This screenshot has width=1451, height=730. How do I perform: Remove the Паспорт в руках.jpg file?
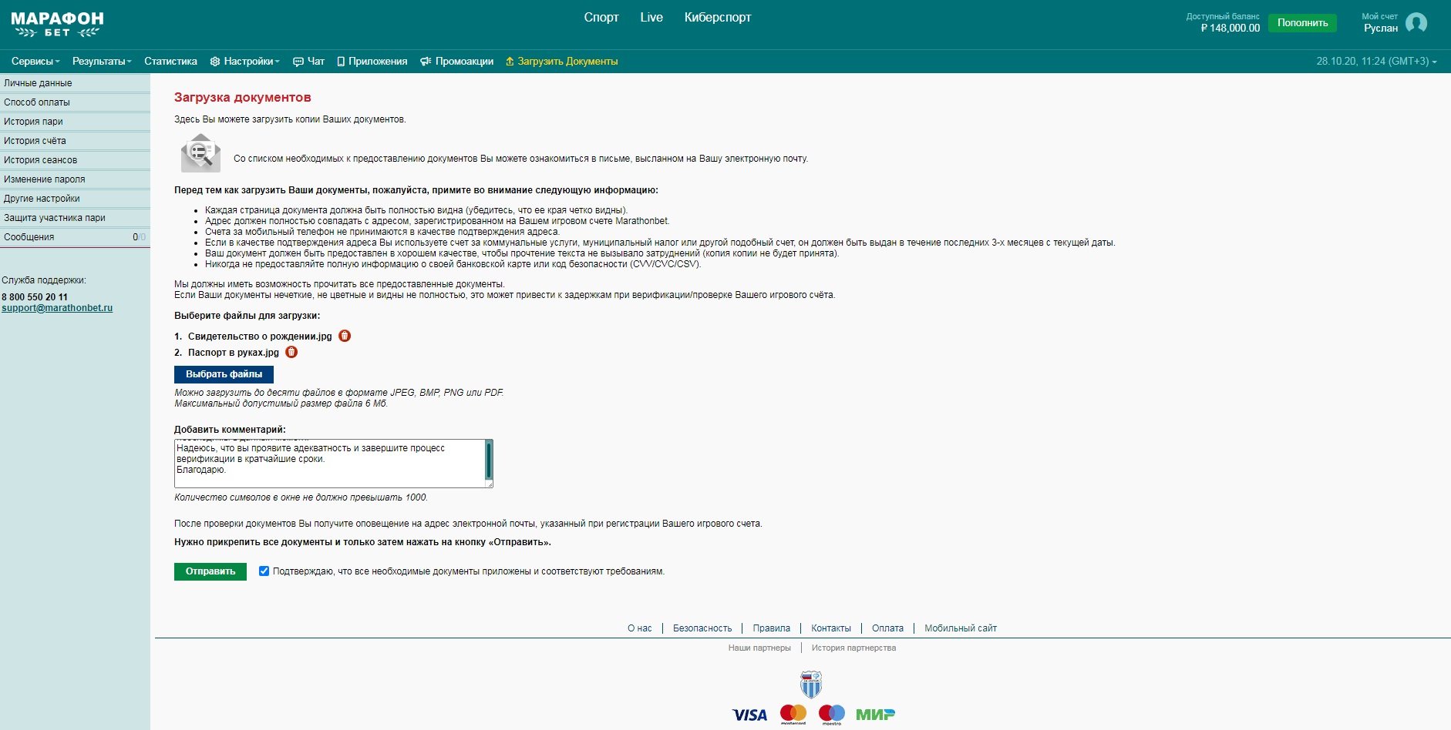pos(291,352)
